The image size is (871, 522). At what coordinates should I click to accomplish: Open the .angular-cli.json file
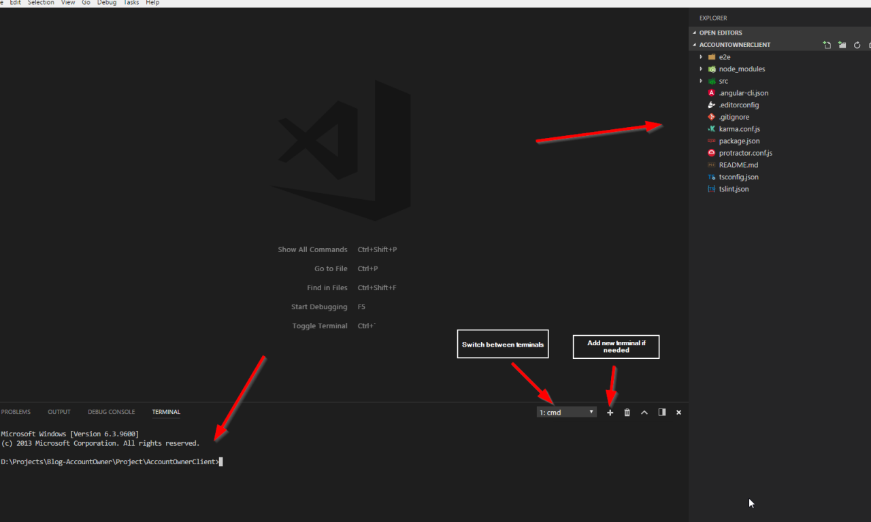(x=743, y=93)
